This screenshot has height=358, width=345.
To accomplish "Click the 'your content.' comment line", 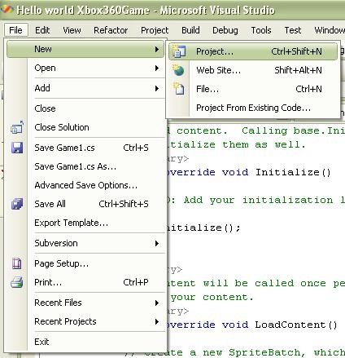I will click(212, 297).
